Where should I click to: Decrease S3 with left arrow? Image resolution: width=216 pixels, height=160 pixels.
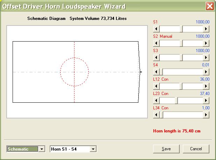pyautogui.click(x=156, y=58)
